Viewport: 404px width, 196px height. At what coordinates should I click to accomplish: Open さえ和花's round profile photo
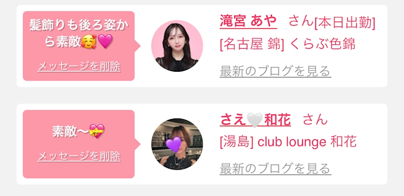(177, 144)
